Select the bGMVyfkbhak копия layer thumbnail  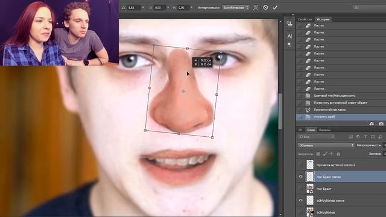(x=310, y=201)
